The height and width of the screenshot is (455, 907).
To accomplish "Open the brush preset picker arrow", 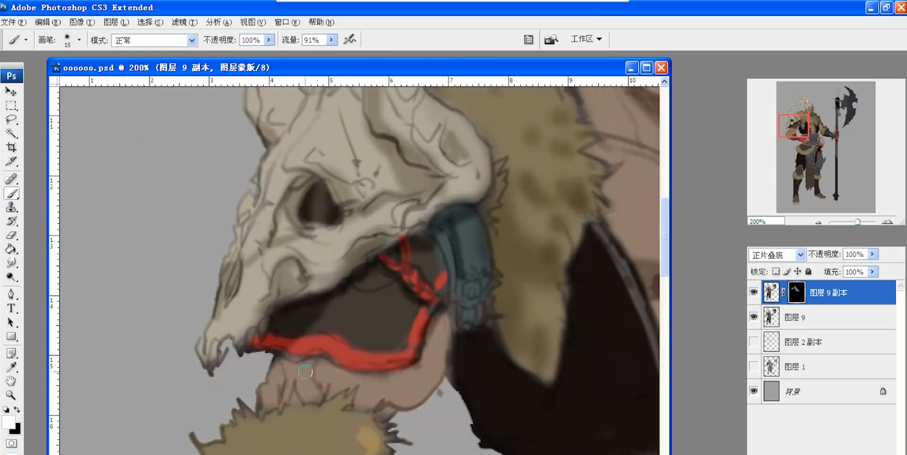I will [79, 39].
